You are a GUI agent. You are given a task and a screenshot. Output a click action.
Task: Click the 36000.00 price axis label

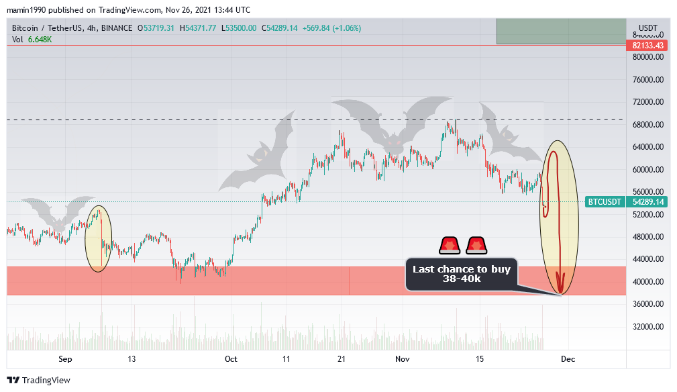[648, 304]
